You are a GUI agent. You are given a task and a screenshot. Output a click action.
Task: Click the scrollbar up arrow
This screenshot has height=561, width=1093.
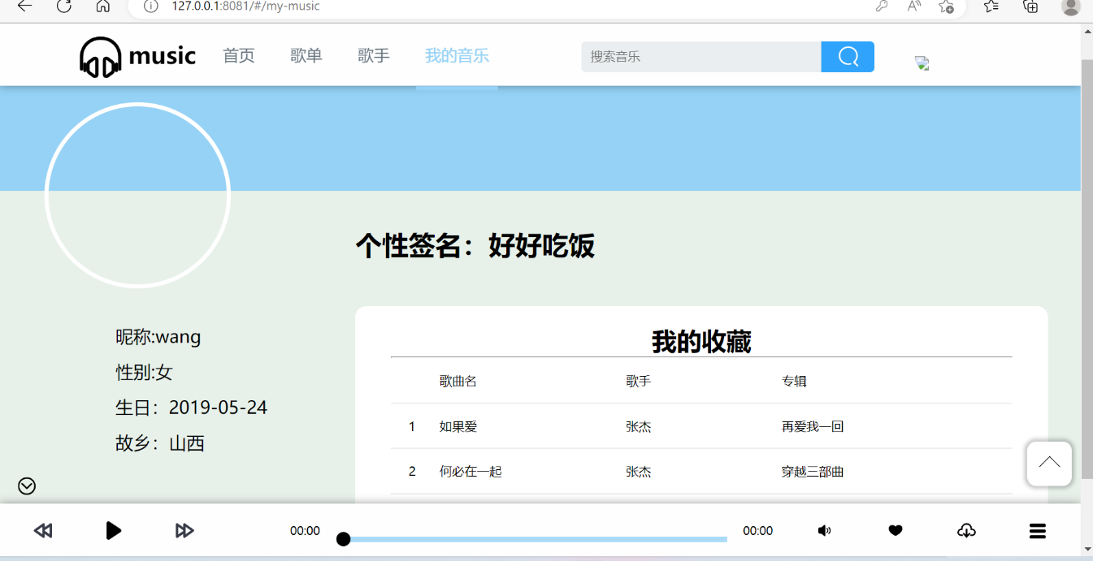(x=1087, y=32)
